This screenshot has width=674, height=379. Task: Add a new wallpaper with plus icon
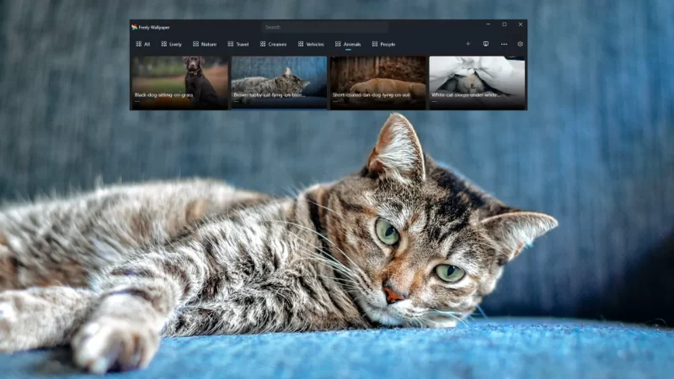tap(468, 44)
